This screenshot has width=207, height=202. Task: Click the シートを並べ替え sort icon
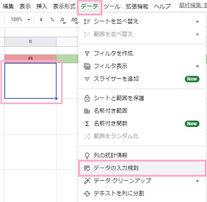87,22
